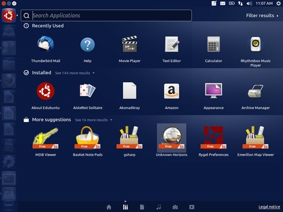Expand See 144 more results
This screenshot has height=212, width=283.
75,73
